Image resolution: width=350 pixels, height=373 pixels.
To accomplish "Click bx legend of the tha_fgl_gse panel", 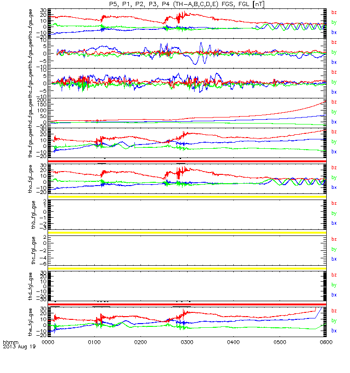I will (x=334, y=187).
